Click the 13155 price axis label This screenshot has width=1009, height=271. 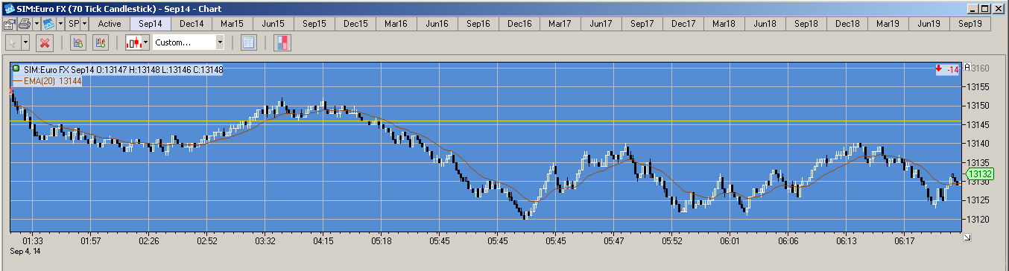coord(978,86)
